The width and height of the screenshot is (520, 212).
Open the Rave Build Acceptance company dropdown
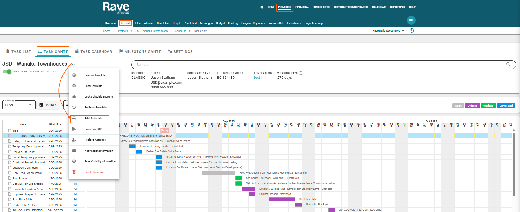(x=388, y=31)
